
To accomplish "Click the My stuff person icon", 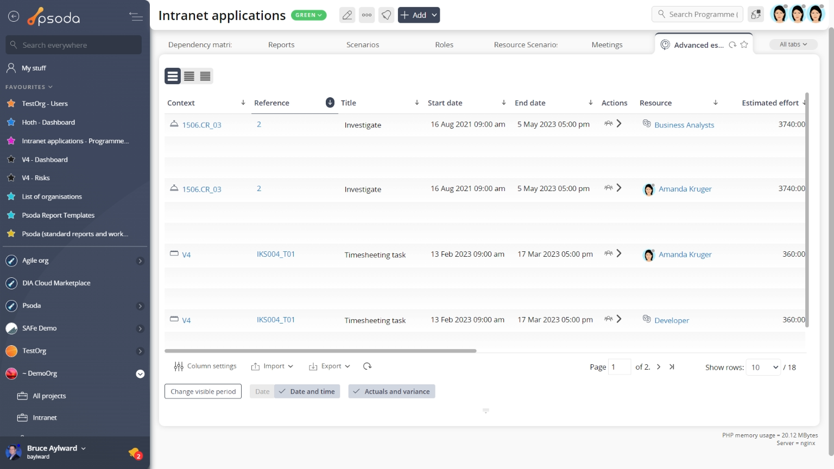I will 11,68.
